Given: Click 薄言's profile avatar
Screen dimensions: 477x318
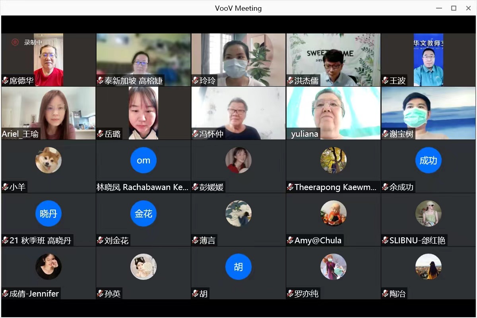Looking at the screenshot, I should pos(238,213).
